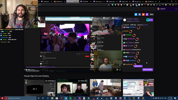Open the popular clip with 59,806 views
This screenshot has height=100, width=178.
coord(72,88)
